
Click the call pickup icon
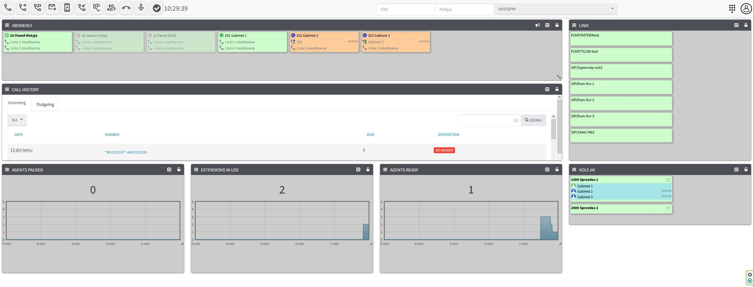tap(82, 8)
